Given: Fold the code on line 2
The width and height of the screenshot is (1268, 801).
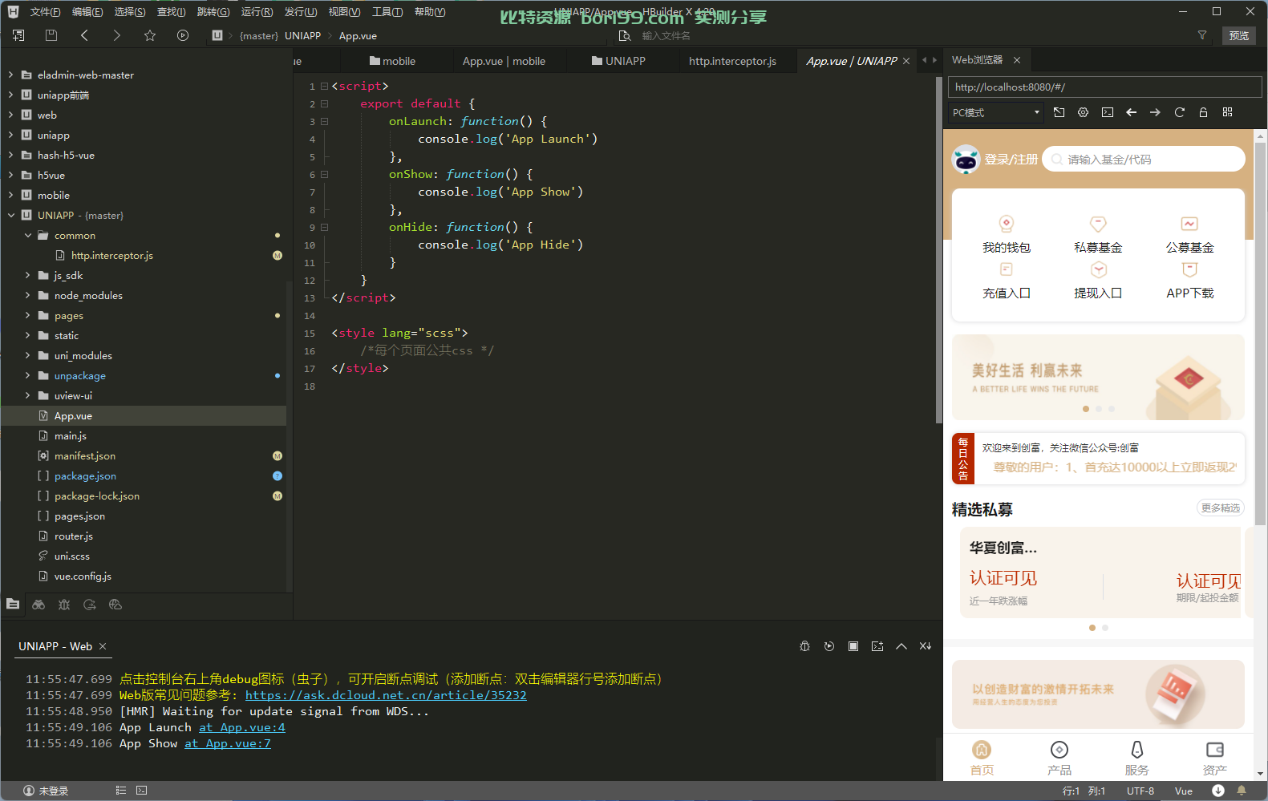Looking at the screenshot, I should coord(324,103).
